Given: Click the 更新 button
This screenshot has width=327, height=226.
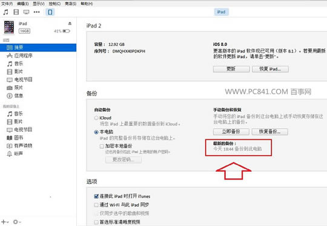Looking at the screenshot, I should (x=231, y=69).
